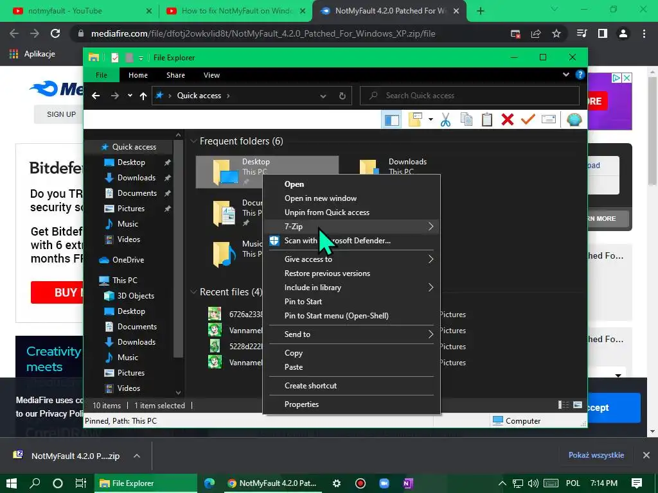Click Pokaż wszystkie downloads link

point(596,455)
